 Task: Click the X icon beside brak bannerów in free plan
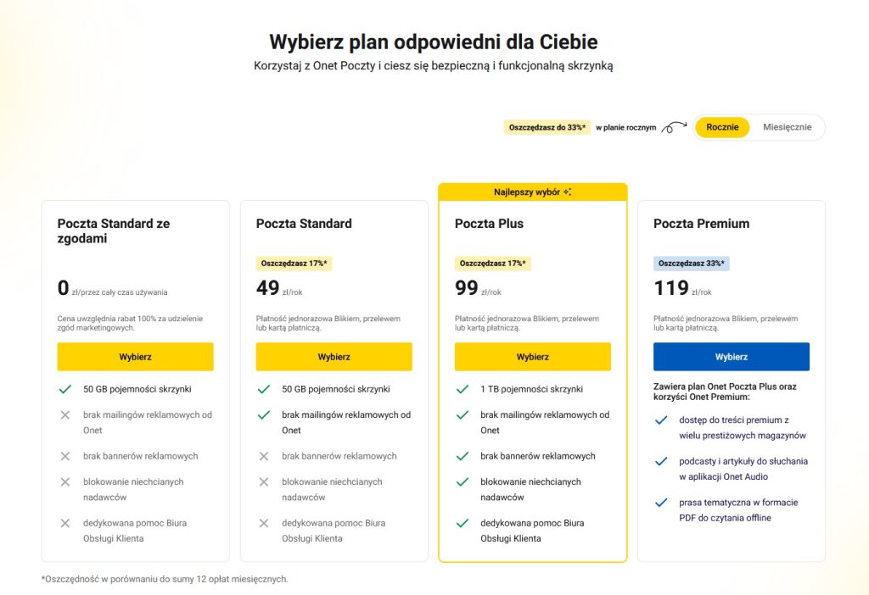click(64, 456)
